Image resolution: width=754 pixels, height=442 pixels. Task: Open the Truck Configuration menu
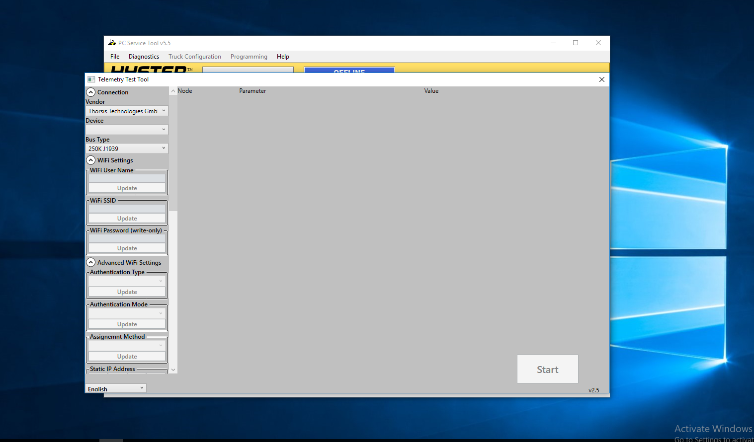click(194, 56)
